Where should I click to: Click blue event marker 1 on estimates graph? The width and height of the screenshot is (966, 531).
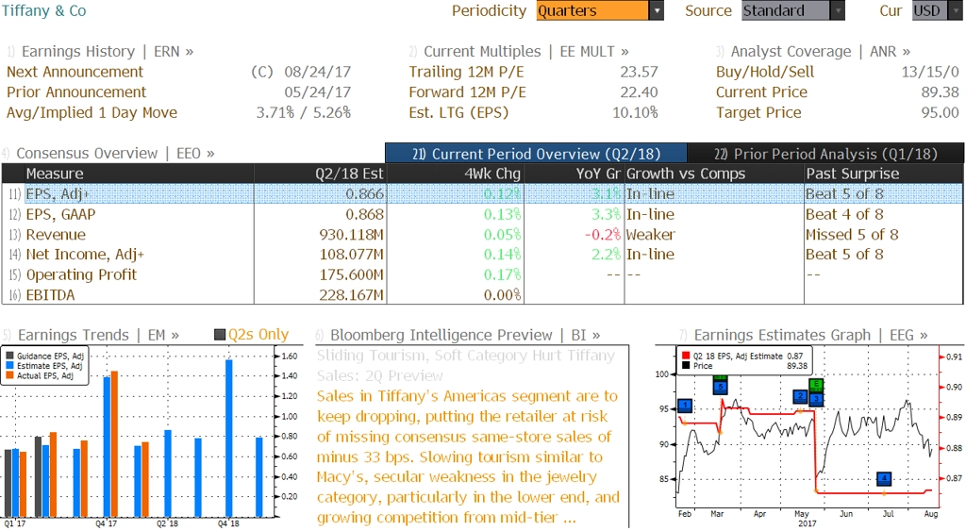click(685, 406)
